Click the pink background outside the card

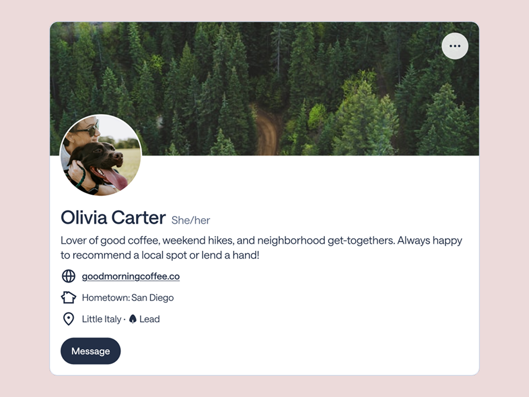[x=24, y=203]
